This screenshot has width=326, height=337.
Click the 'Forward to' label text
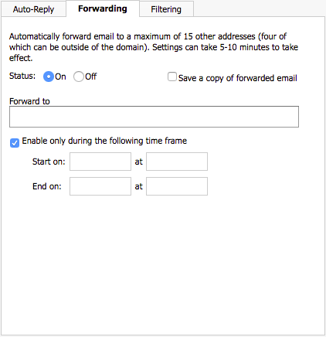click(29, 101)
